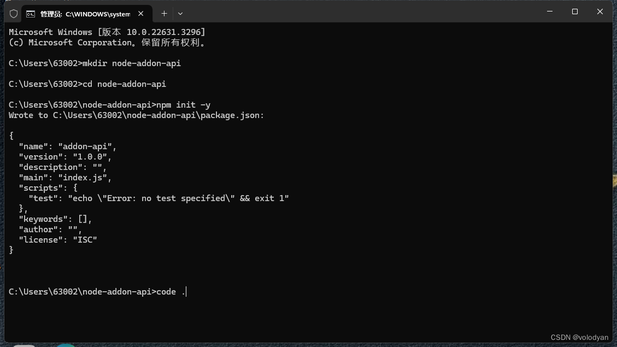
Task: Maximize the terminal window
Action: [x=574, y=11]
